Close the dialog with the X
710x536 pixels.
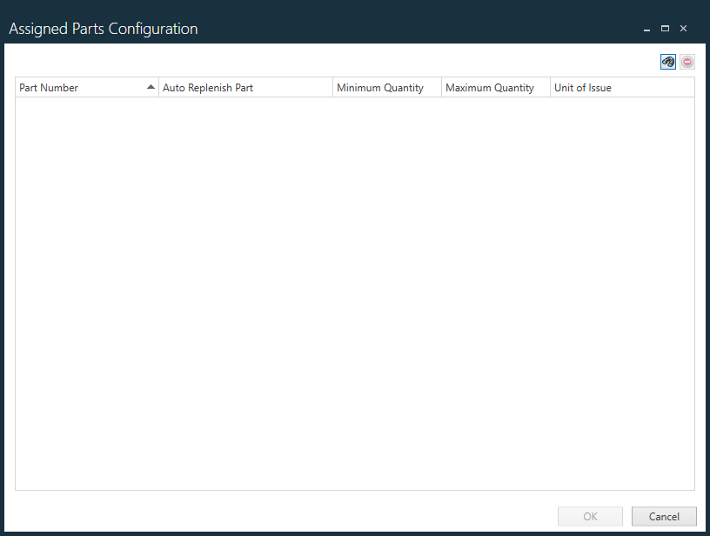[x=684, y=28]
